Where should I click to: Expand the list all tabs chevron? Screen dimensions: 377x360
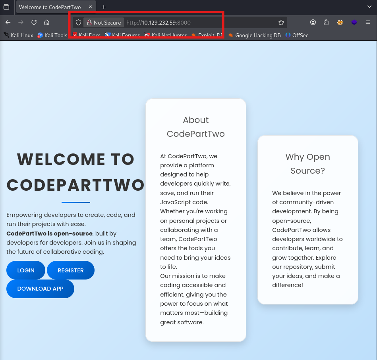tap(369, 7)
